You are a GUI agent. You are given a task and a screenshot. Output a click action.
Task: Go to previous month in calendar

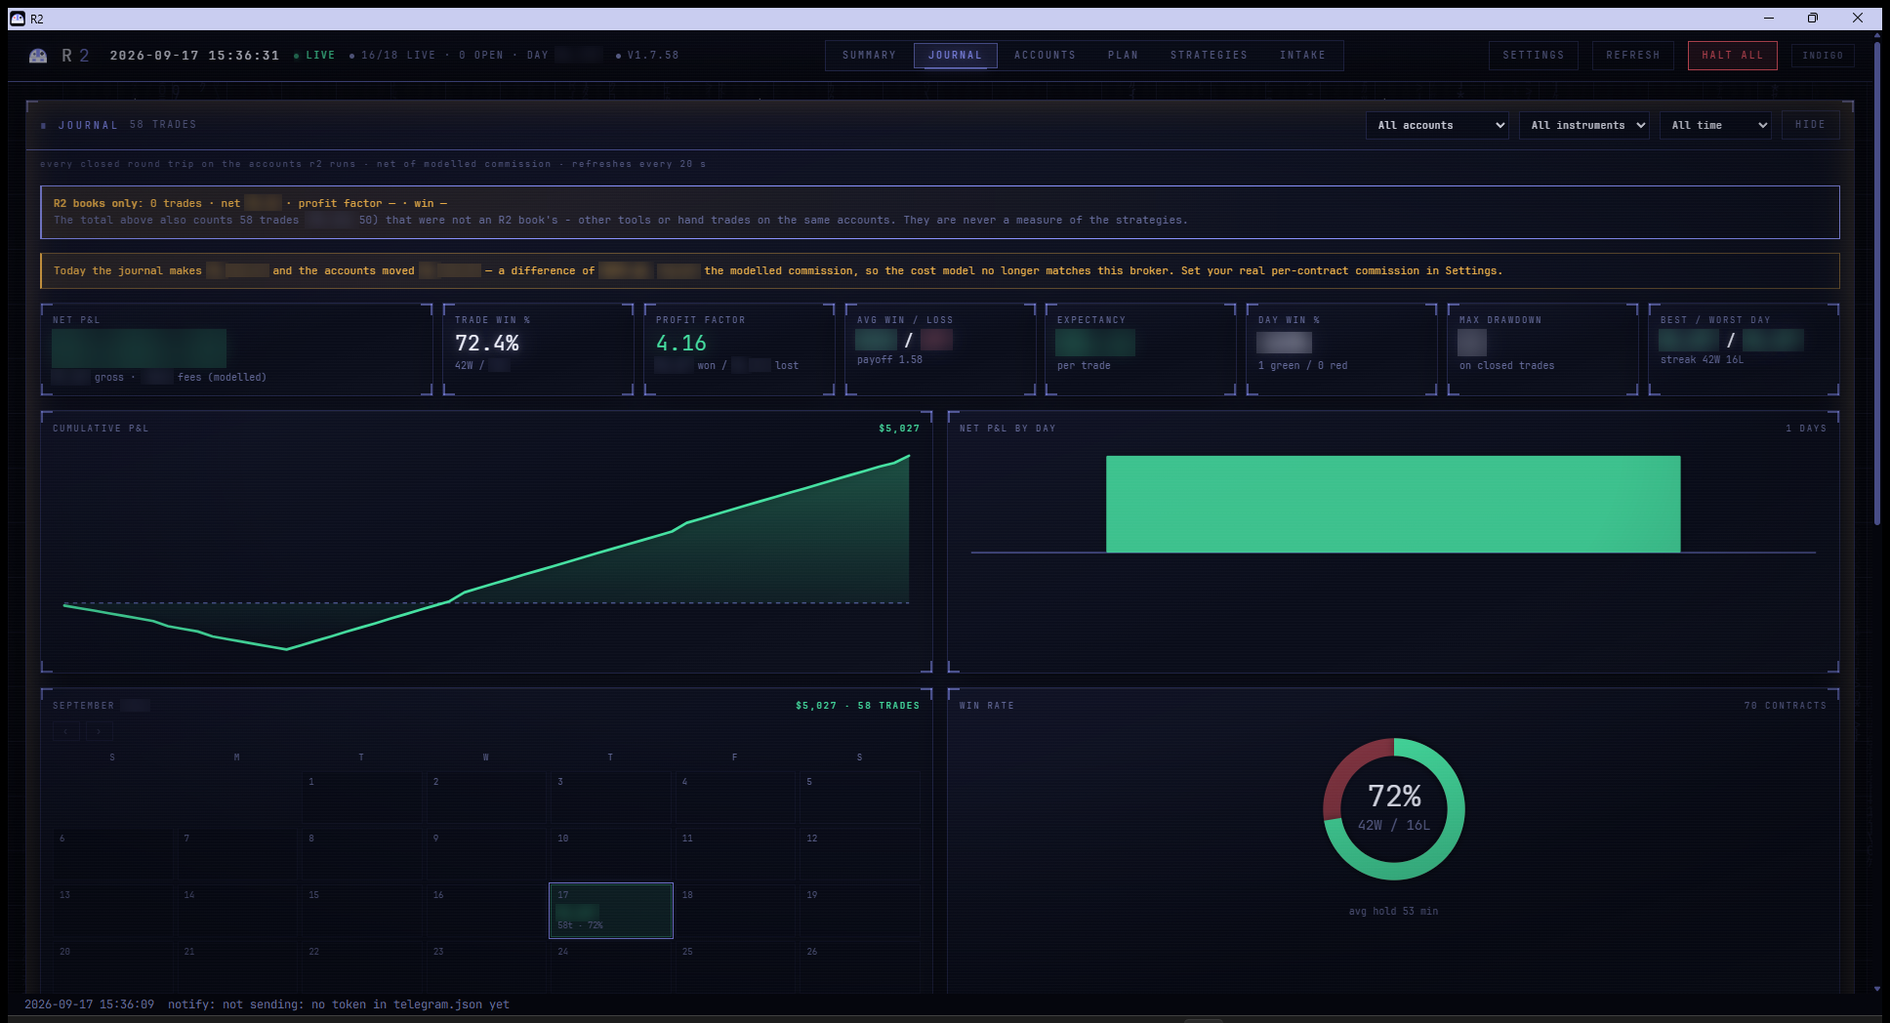click(66, 730)
